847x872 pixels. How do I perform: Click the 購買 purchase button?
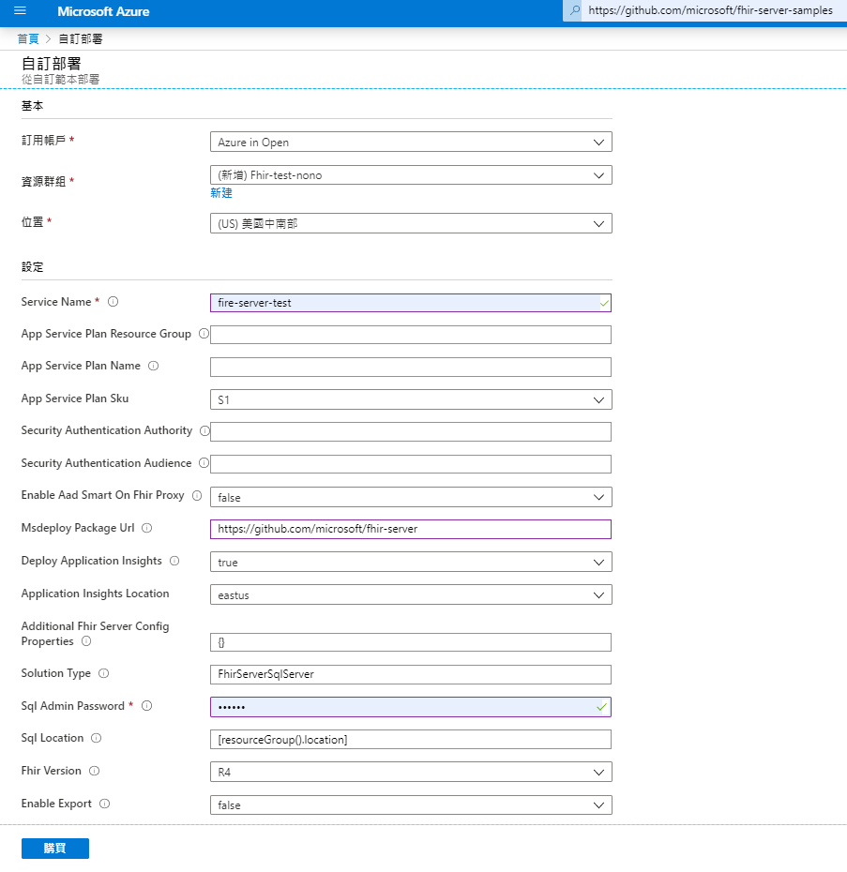[55, 848]
